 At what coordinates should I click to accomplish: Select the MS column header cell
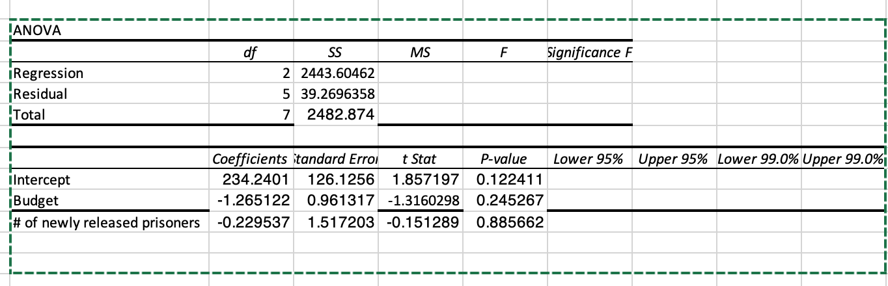[421, 52]
